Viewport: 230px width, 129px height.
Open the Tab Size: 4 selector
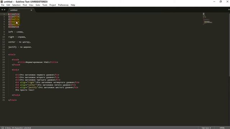[x=206, y=128]
